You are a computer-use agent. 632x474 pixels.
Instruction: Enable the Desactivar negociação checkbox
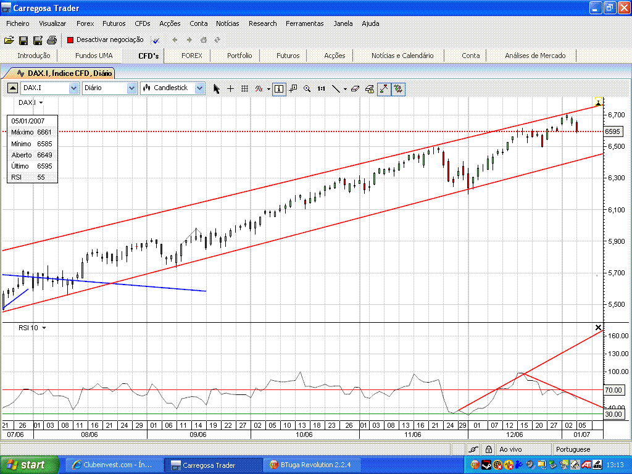pyautogui.click(x=70, y=39)
